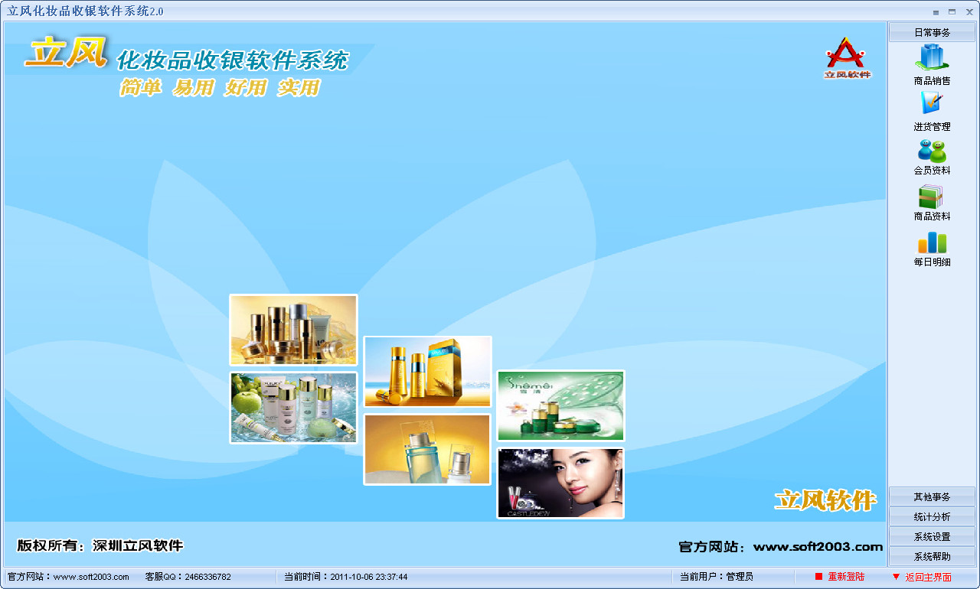
Task: Click the woman's face cosmetics thumbnail
Action: (x=560, y=483)
